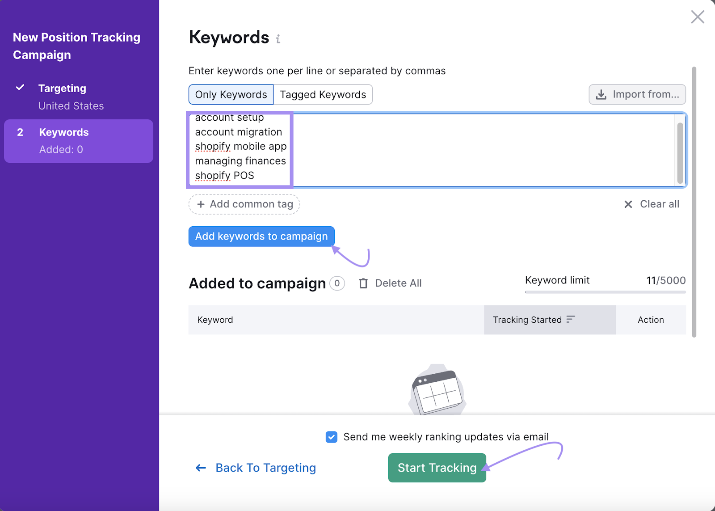Click the plus icon on Add common tag
Image resolution: width=715 pixels, height=511 pixels.
click(x=201, y=204)
